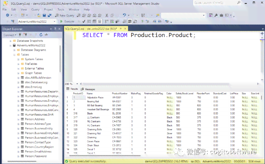Click the Parse checkmark icon
The image size is (265, 164).
[84, 21]
